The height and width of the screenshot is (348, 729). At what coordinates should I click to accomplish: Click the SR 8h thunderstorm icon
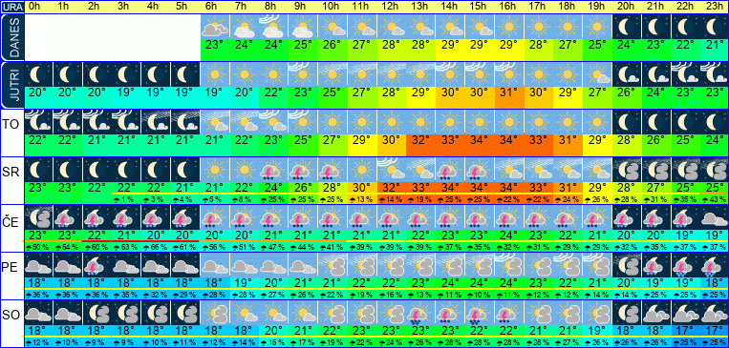coord(274,170)
